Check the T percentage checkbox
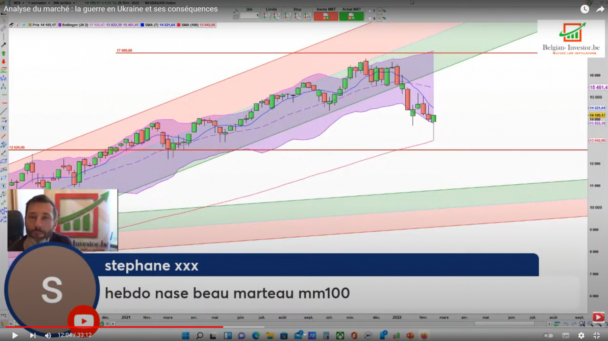 click(x=370, y=11)
